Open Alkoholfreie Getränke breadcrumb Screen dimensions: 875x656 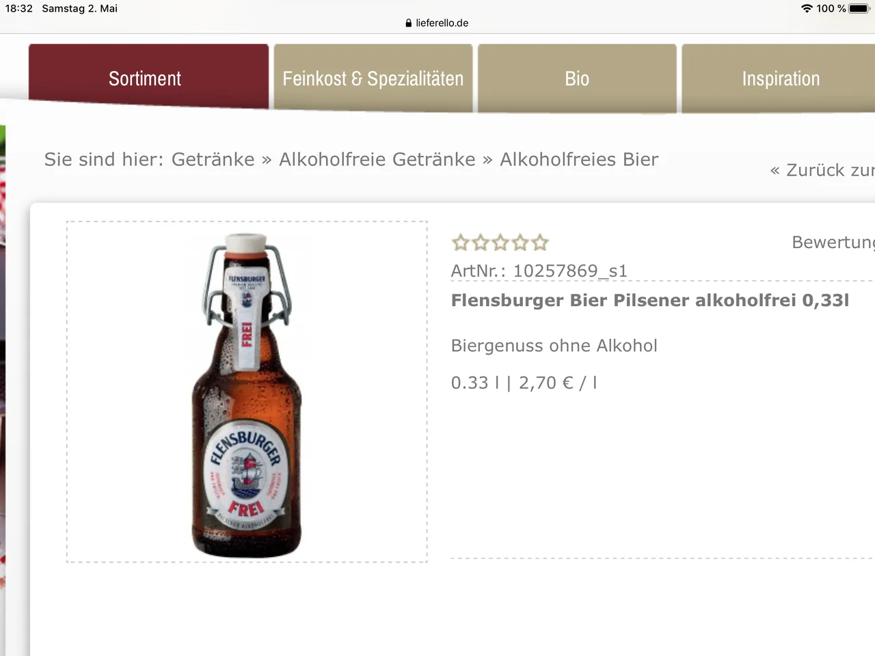pyautogui.click(x=377, y=159)
